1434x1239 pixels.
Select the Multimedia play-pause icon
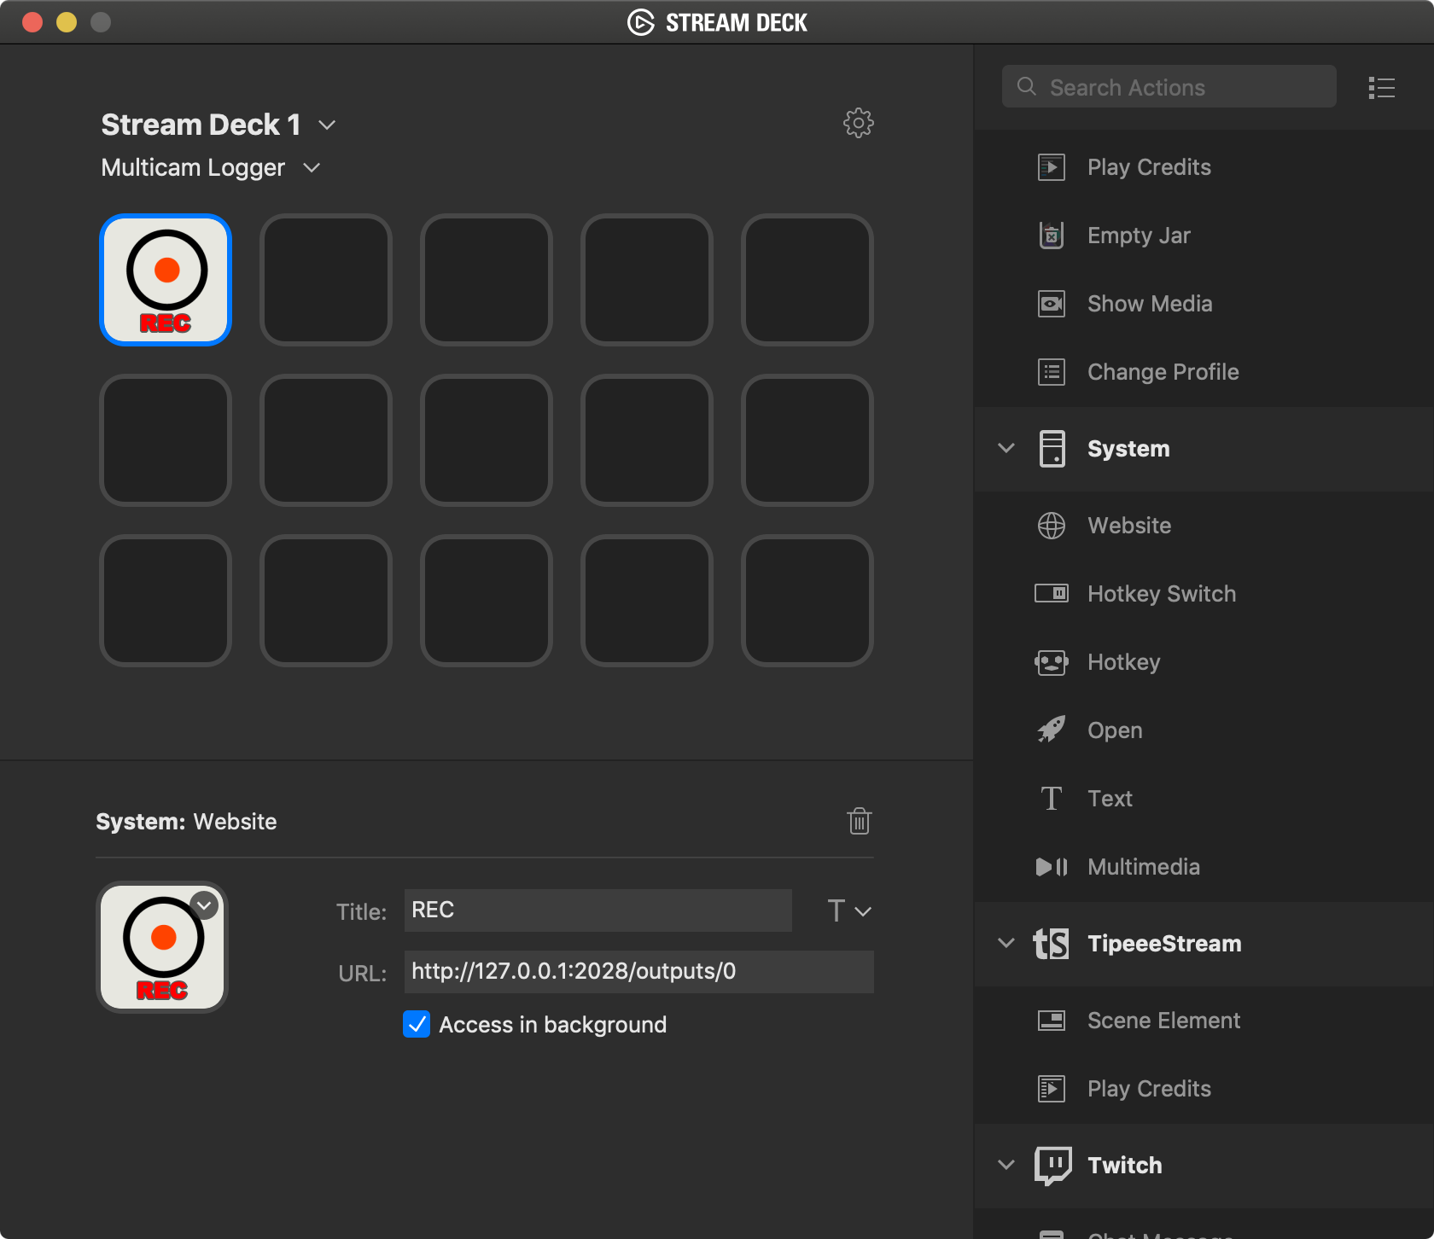(x=1052, y=867)
